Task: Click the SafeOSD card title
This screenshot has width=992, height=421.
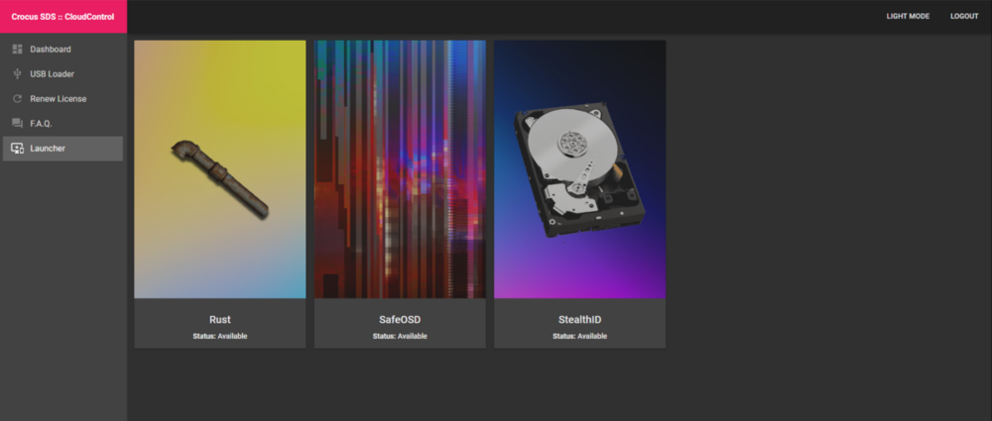Action: click(400, 320)
